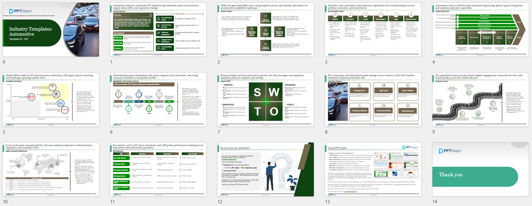Pick slide 6 EV Transition Timeline thumbnail
532x206 pixels.
[x=158, y=101]
